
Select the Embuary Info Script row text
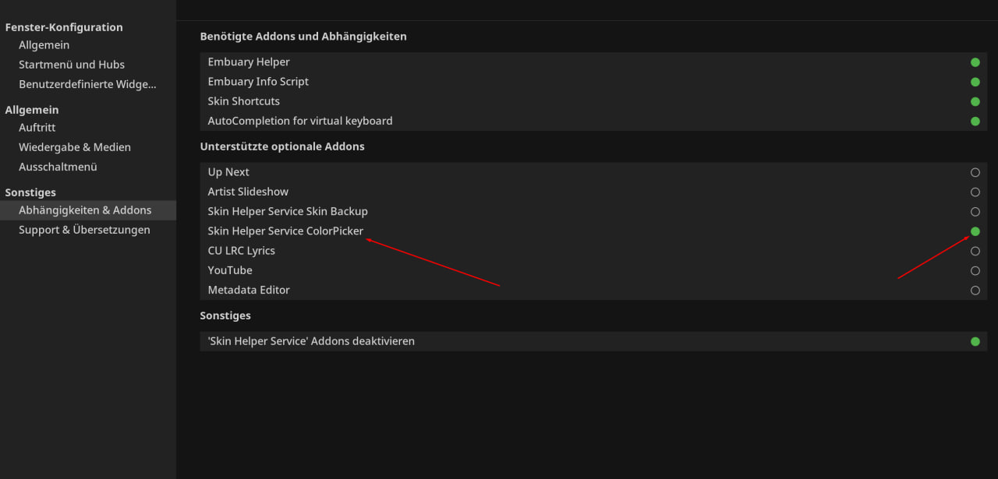point(258,82)
